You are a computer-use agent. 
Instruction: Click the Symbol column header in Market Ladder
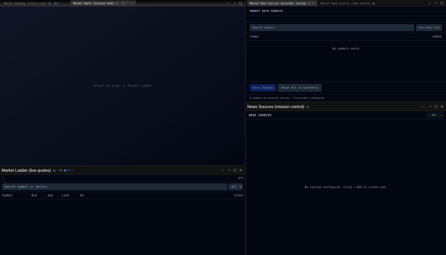click(7, 195)
